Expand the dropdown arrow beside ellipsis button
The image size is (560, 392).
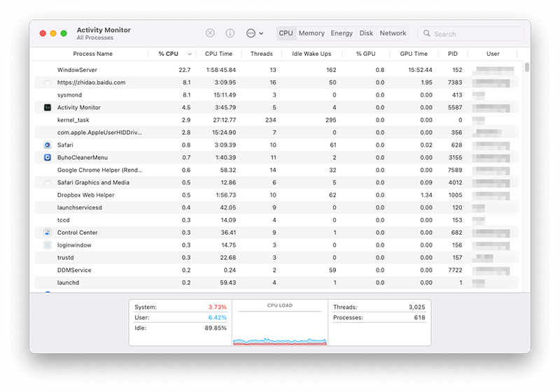[262, 34]
